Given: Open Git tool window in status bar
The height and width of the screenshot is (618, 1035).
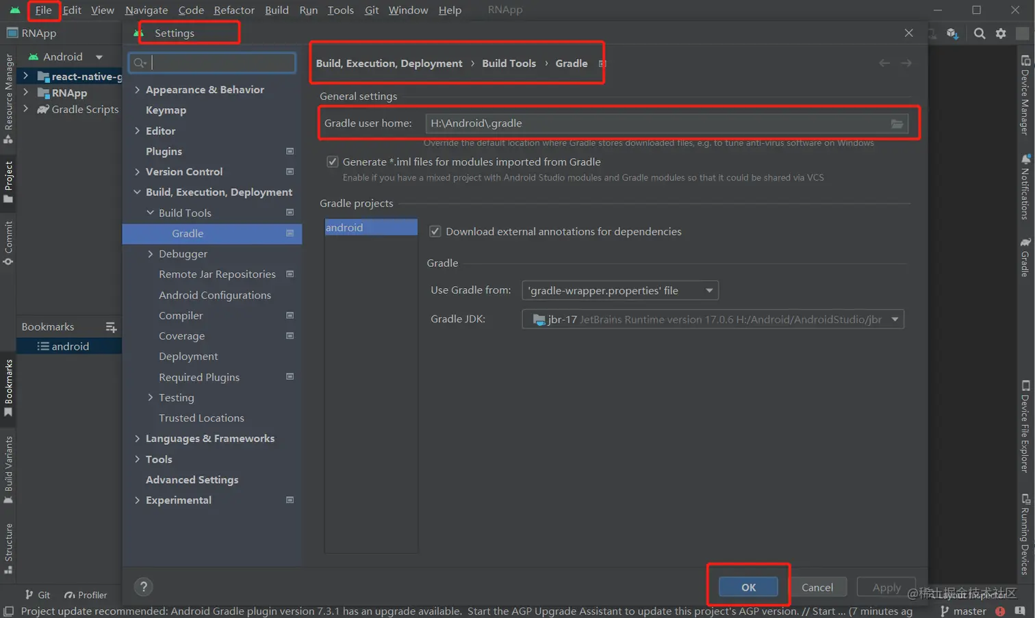Looking at the screenshot, I should point(38,595).
